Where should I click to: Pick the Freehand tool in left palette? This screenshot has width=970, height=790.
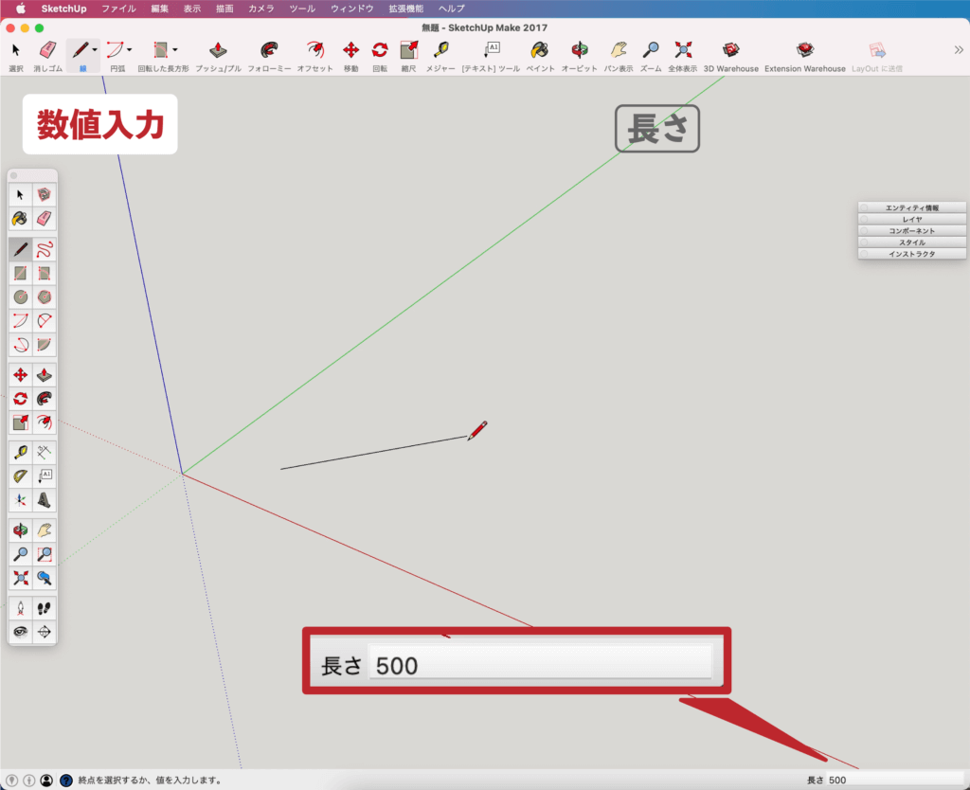click(45, 249)
